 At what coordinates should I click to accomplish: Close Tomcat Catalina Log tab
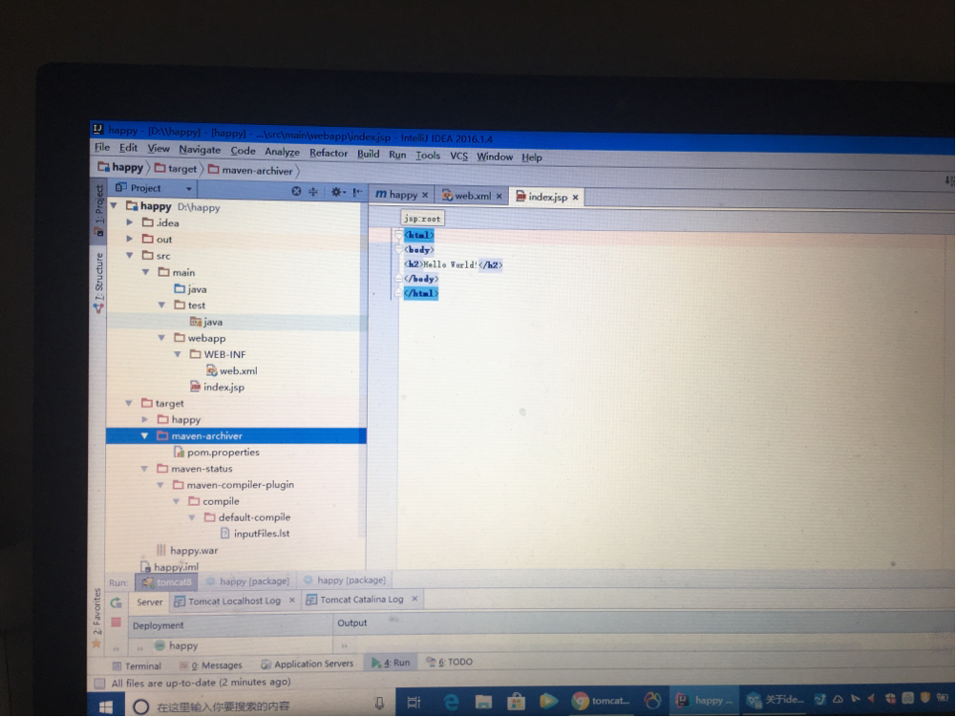(414, 600)
